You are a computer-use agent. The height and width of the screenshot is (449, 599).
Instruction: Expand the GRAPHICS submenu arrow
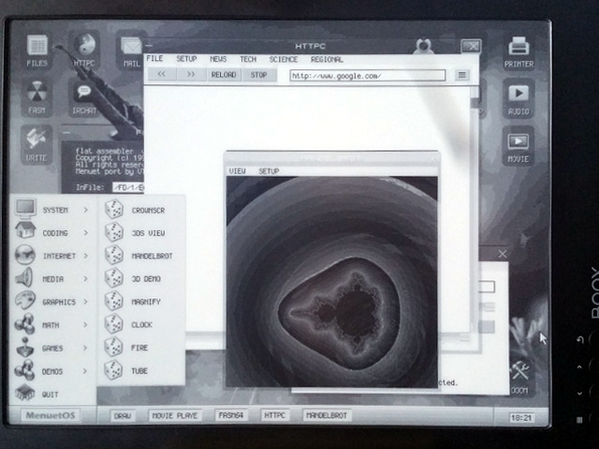(x=85, y=302)
